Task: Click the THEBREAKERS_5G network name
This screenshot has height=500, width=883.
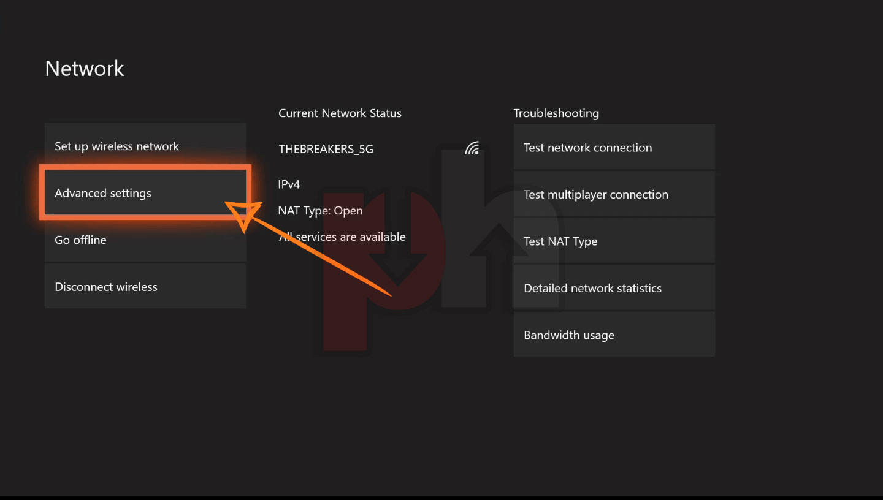Action: (326, 149)
